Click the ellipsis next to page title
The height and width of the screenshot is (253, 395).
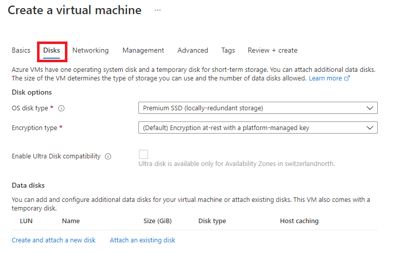158,10
